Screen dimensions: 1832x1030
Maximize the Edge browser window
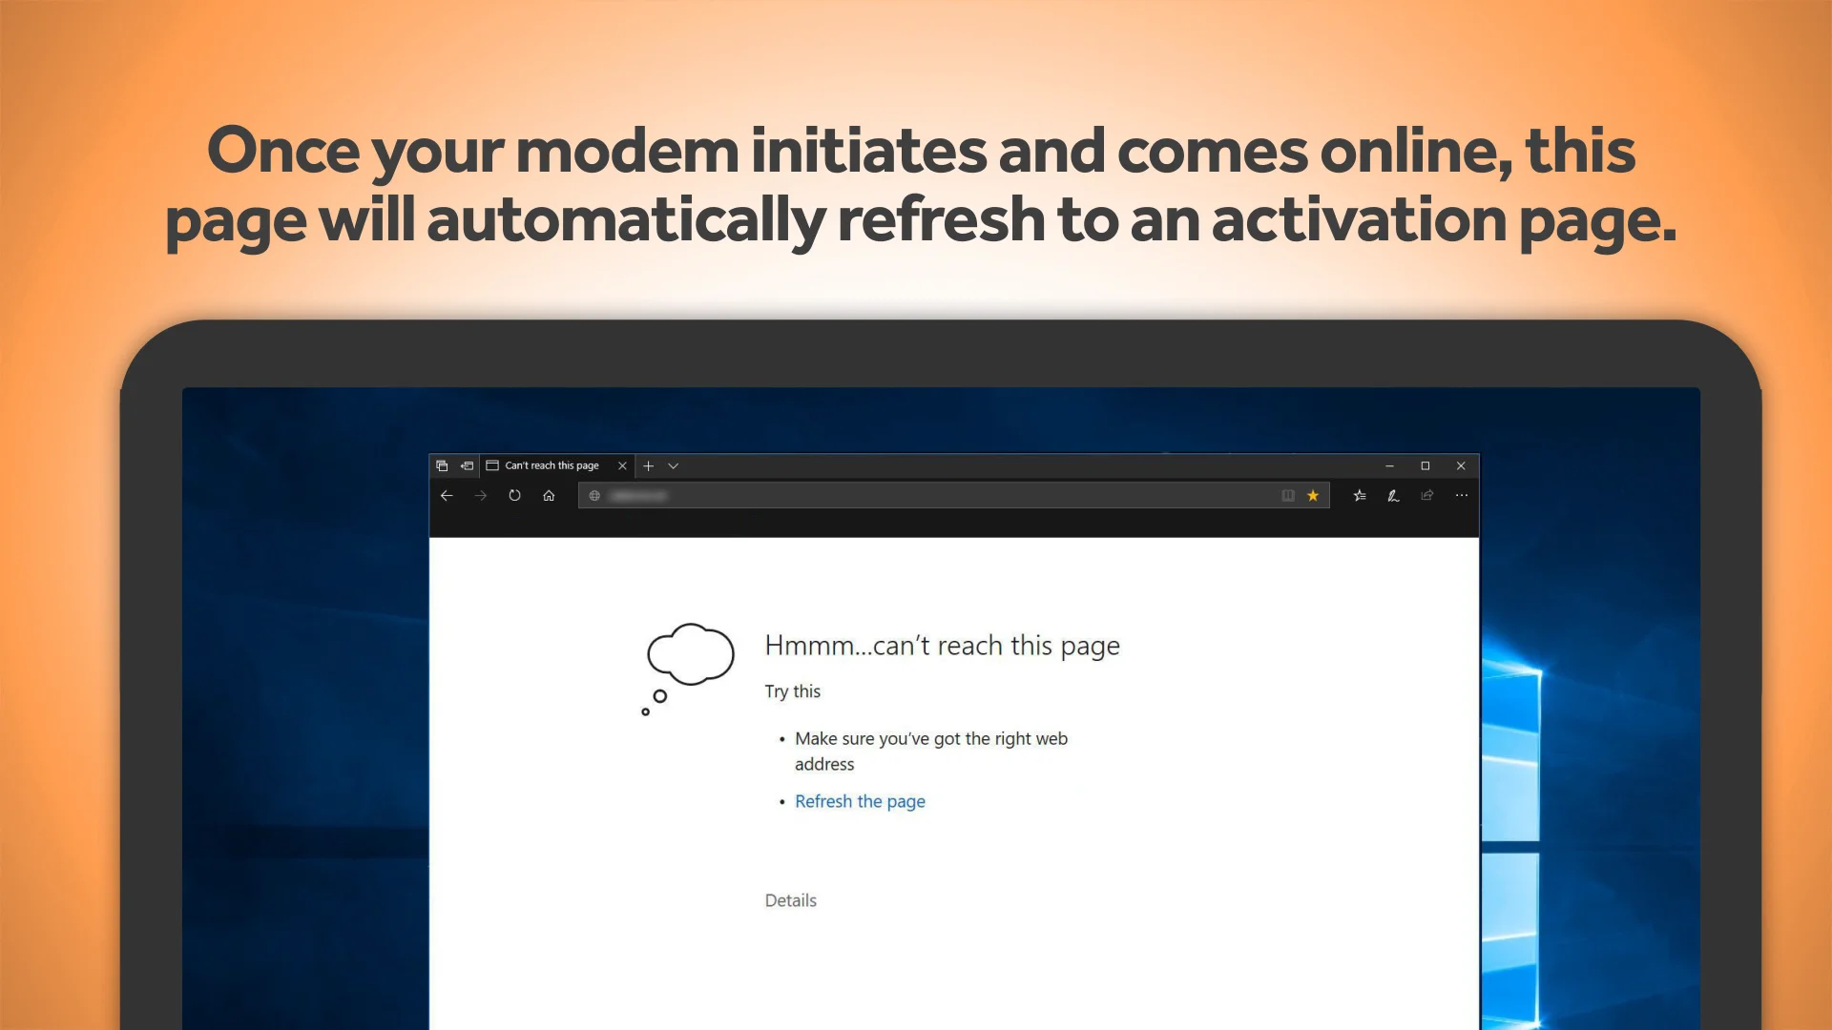point(1426,465)
